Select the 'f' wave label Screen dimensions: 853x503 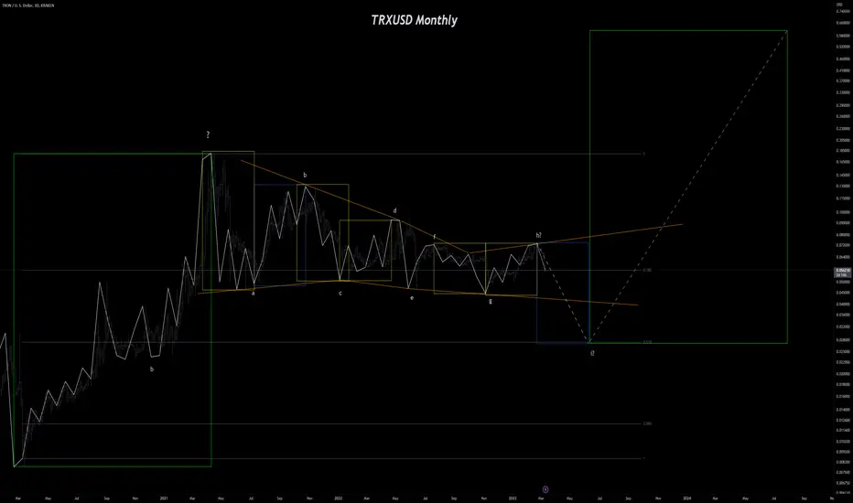(x=434, y=237)
